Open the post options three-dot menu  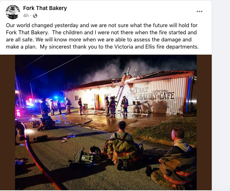(200, 11)
